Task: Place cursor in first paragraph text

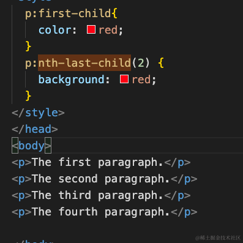Action: pos(97,162)
